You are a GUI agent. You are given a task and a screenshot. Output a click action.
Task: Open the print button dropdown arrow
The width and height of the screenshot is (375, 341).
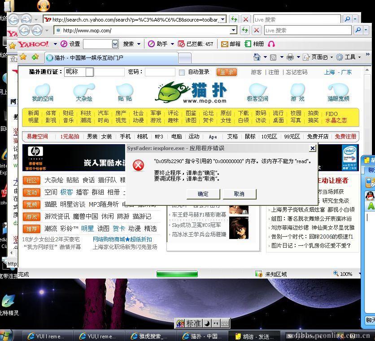[x=298, y=57]
